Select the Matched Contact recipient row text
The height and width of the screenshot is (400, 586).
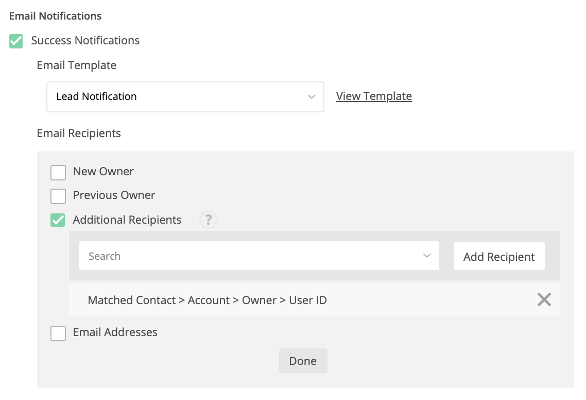(x=207, y=300)
